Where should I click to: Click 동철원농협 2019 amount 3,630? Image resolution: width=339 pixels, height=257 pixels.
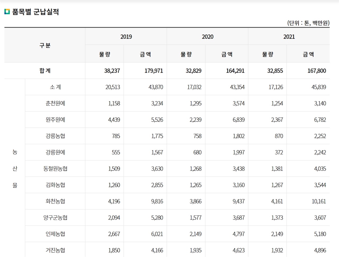pos(157,169)
